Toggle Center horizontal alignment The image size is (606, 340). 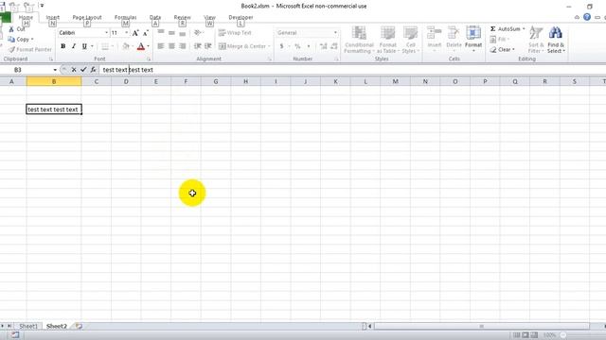click(171, 46)
